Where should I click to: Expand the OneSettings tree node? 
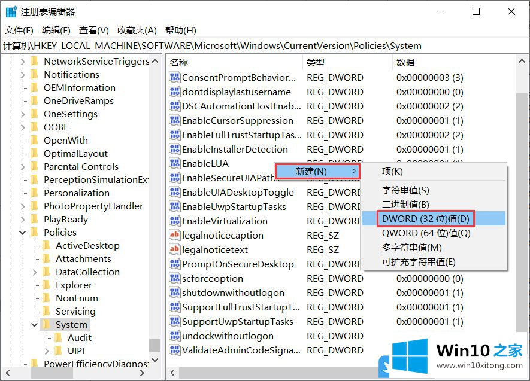[x=23, y=114]
